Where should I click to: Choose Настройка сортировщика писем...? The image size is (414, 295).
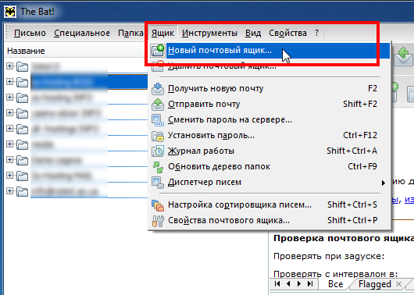pyautogui.click(x=269, y=204)
